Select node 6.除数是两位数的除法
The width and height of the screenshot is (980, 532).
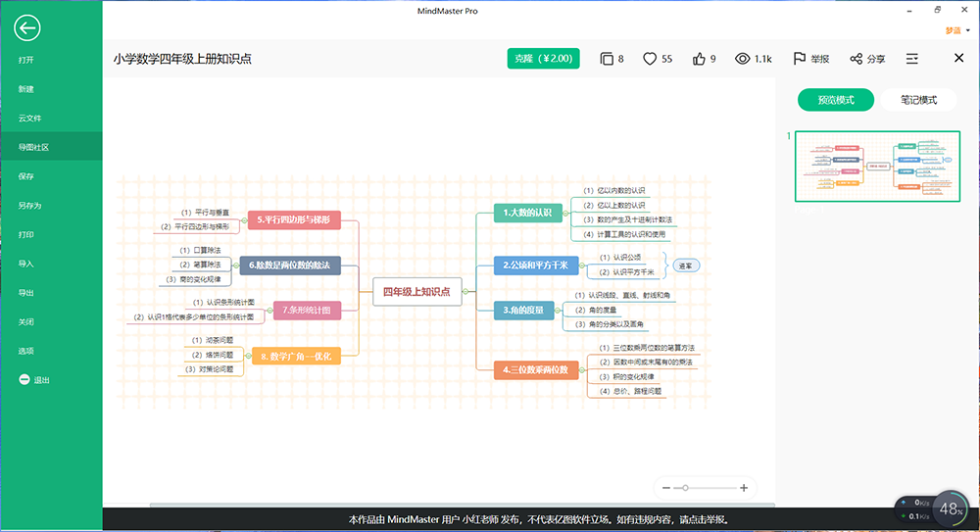(x=290, y=266)
